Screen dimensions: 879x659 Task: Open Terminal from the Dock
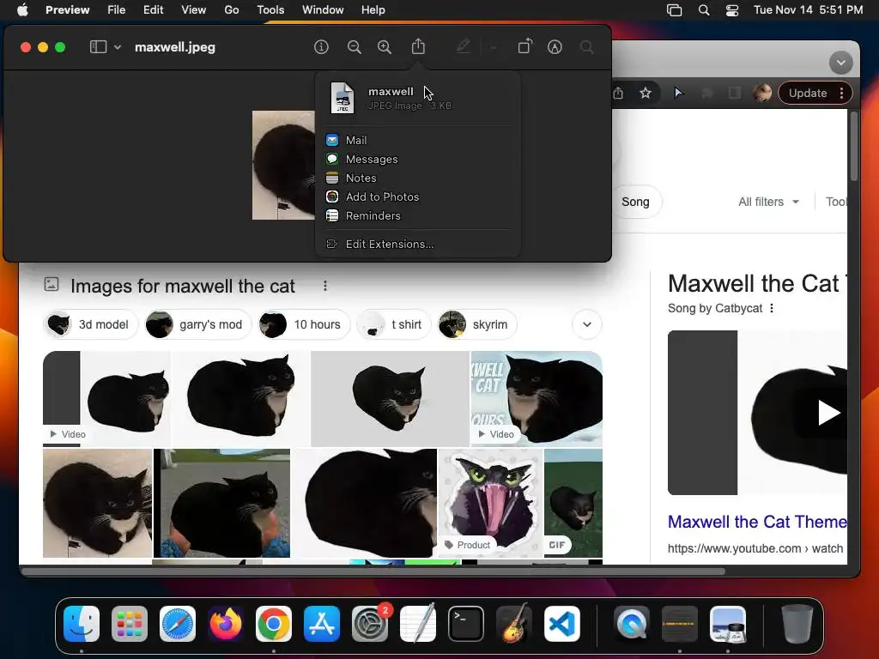[466, 624]
